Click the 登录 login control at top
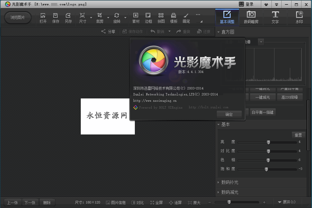Viewport: 312px width, 208px height. pyautogui.click(x=246, y=4)
